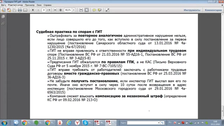This screenshot has height=126, width=224.
Task: Open the Комментарии panel
Action: point(213,10)
